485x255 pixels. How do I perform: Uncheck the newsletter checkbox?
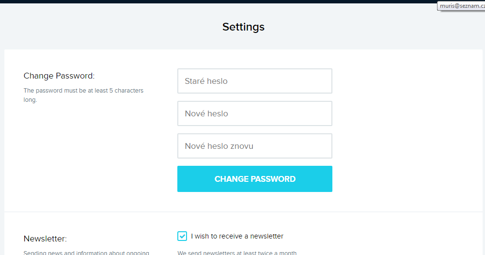click(x=182, y=236)
